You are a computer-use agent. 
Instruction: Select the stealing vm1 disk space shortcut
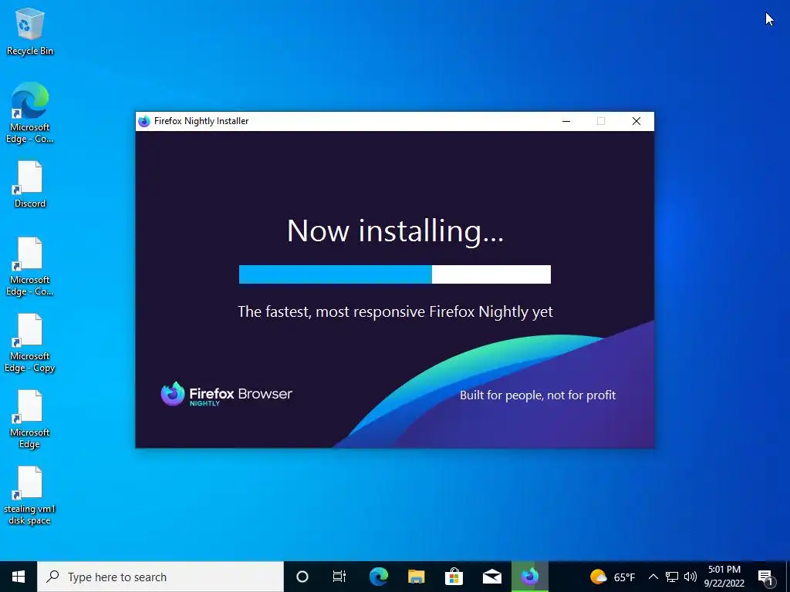click(x=30, y=496)
